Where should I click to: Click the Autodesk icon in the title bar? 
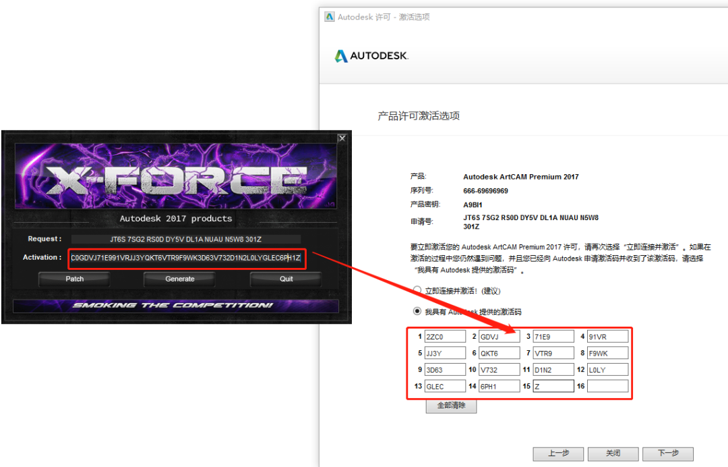tap(329, 17)
